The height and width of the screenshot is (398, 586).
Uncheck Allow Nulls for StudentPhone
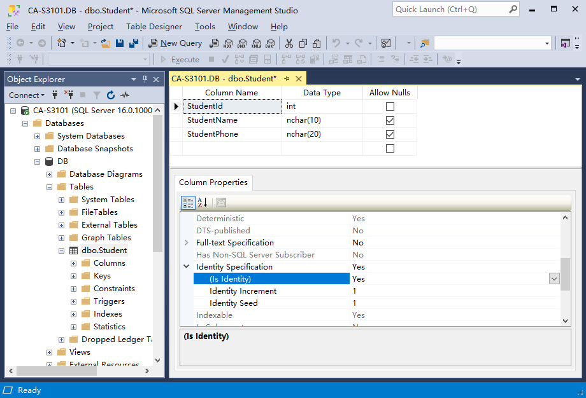(390, 134)
